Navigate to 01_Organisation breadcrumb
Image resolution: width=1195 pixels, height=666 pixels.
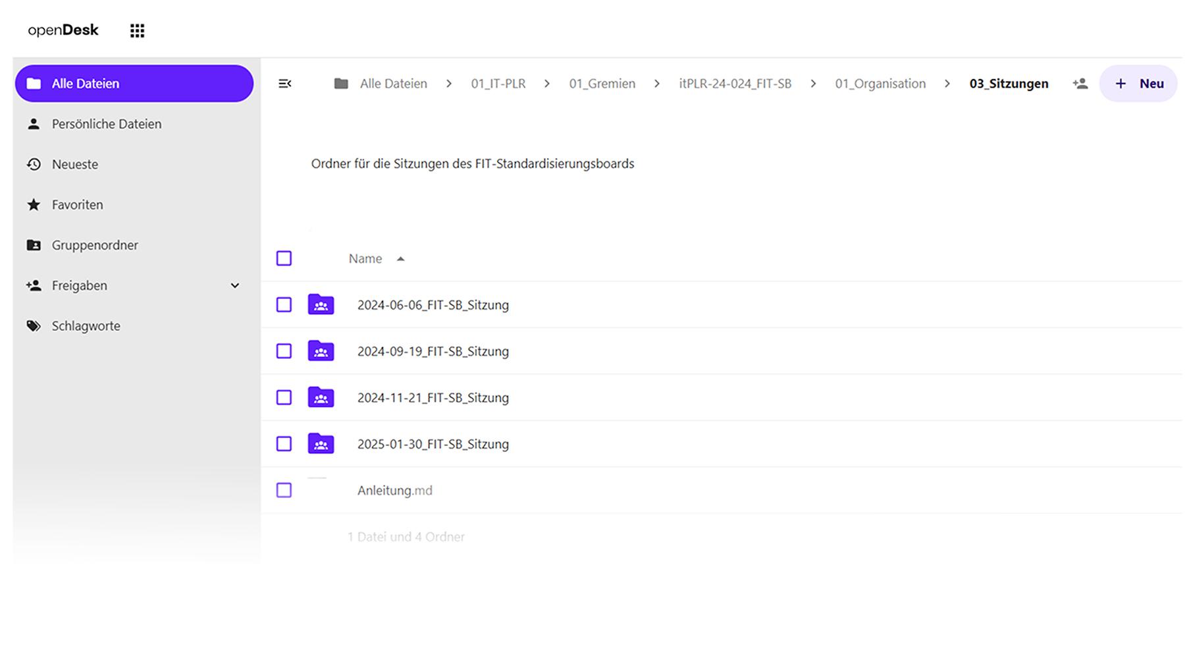coord(880,84)
